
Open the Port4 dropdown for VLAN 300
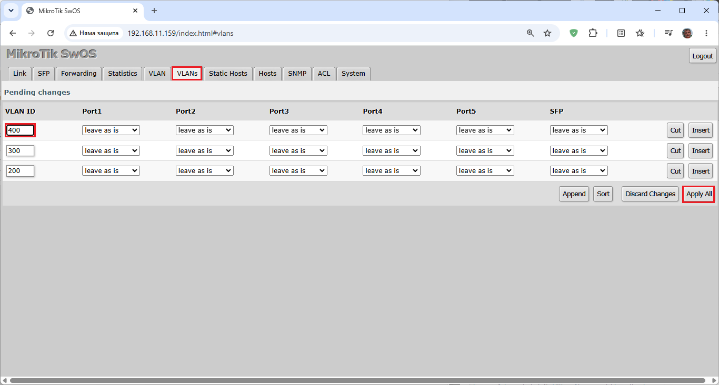click(392, 151)
